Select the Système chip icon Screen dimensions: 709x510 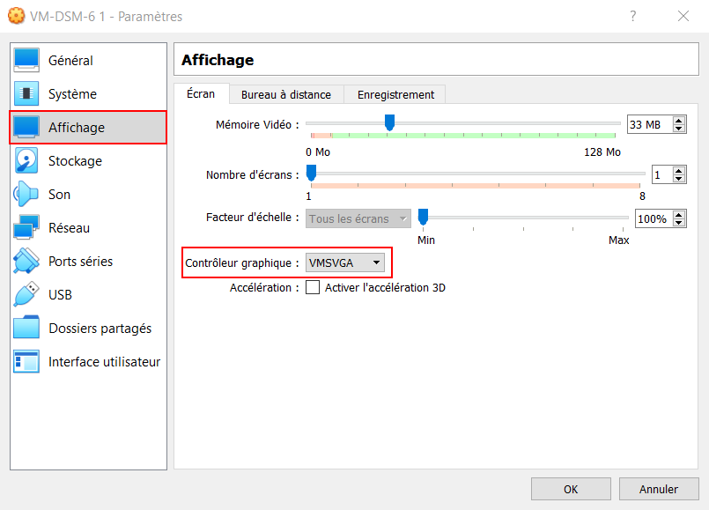pos(26,93)
